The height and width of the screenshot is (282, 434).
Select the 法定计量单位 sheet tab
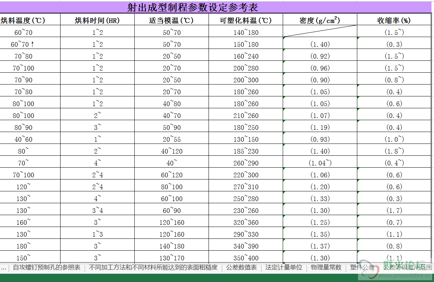pos(284,268)
